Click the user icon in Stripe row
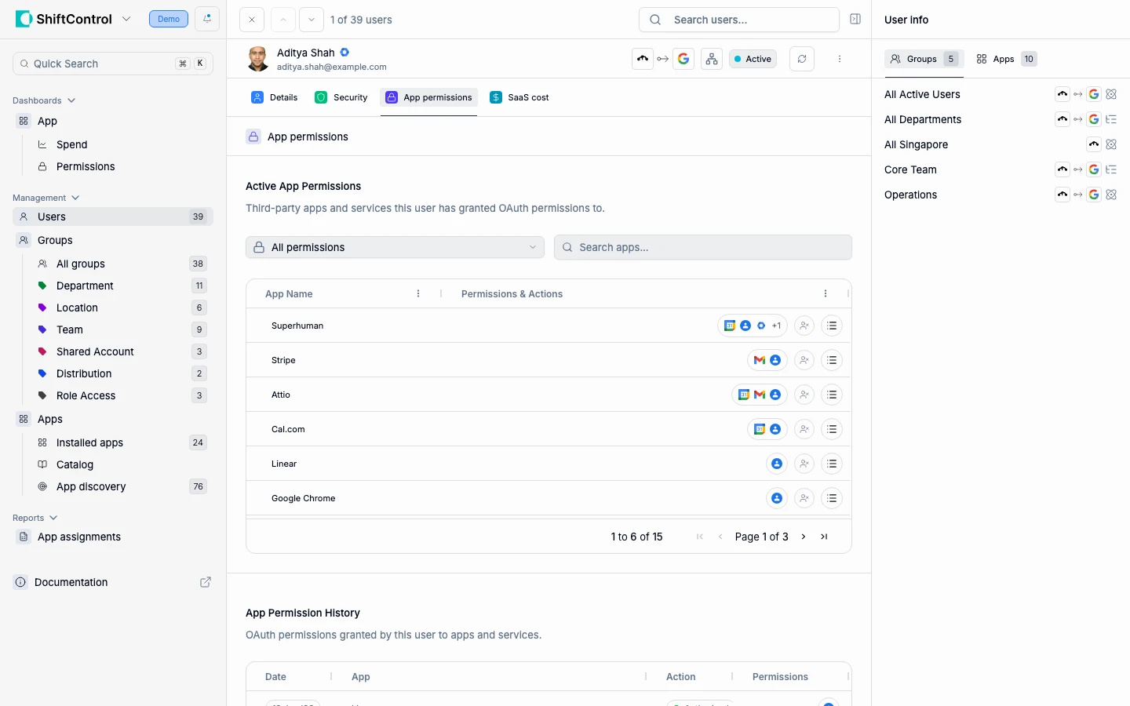This screenshot has height=706, width=1130. 804,360
